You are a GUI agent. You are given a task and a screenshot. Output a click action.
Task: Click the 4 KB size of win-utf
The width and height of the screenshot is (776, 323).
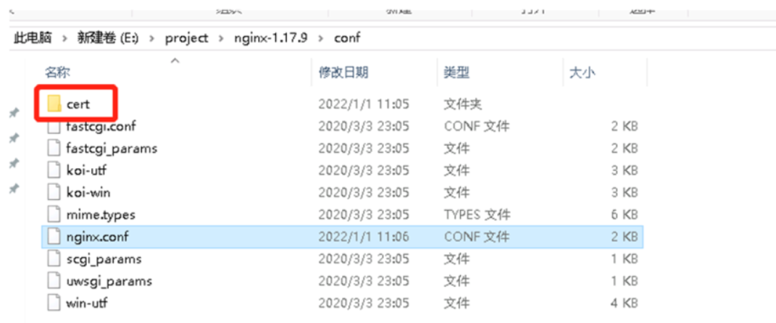pyautogui.click(x=624, y=303)
